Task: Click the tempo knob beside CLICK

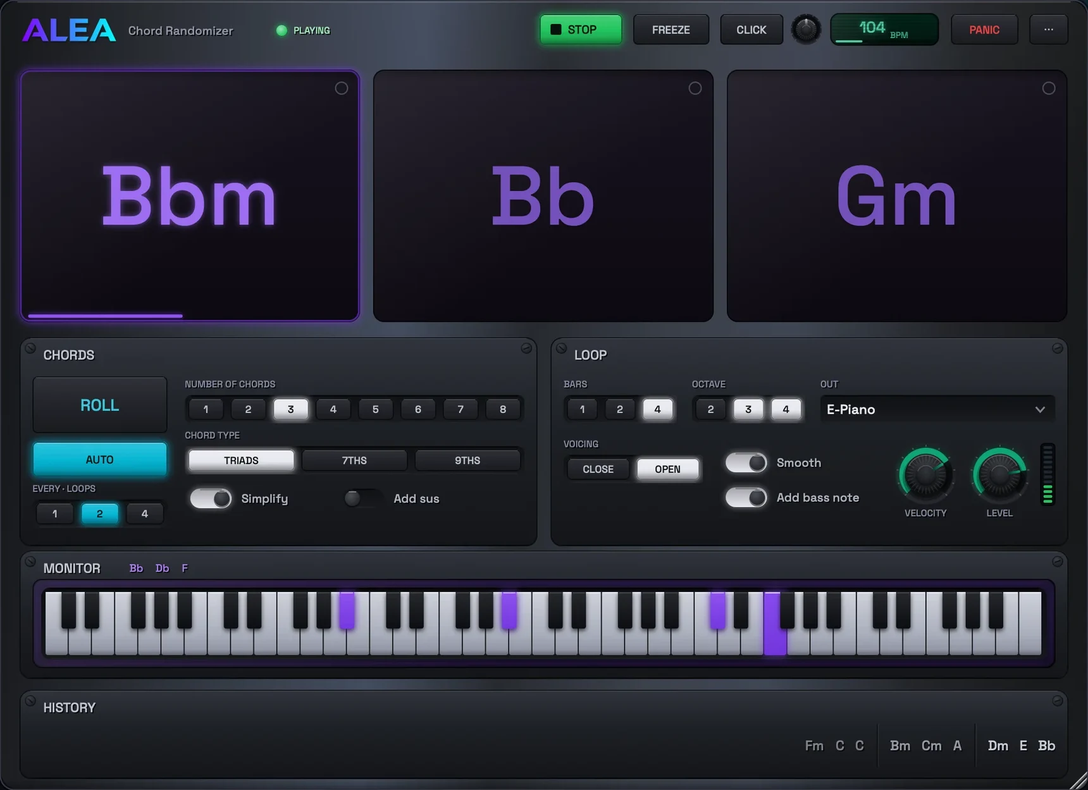Action: 806,30
